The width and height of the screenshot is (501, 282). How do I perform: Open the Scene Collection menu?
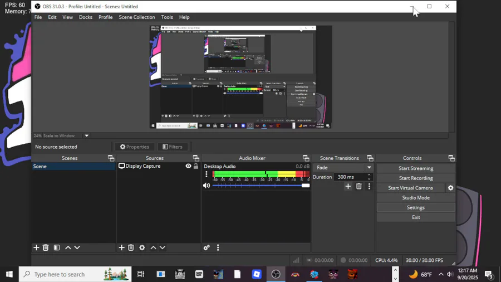(137, 17)
